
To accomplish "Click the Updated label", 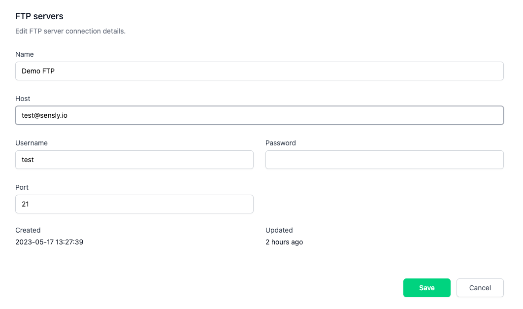I will (279, 230).
